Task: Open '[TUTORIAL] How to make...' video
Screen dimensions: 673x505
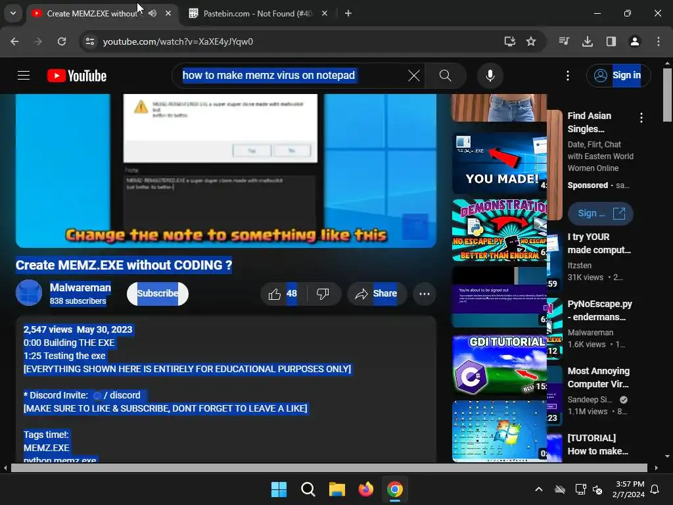Action: pos(597,445)
